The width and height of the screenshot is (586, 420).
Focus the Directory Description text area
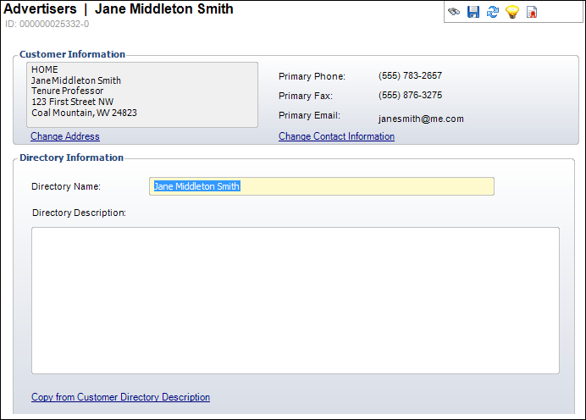tap(296, 300)
